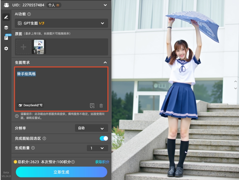Expand the GPT生图 V3 function dropdown
This screenshot has width=239, height=180.
tap(61, 23)
